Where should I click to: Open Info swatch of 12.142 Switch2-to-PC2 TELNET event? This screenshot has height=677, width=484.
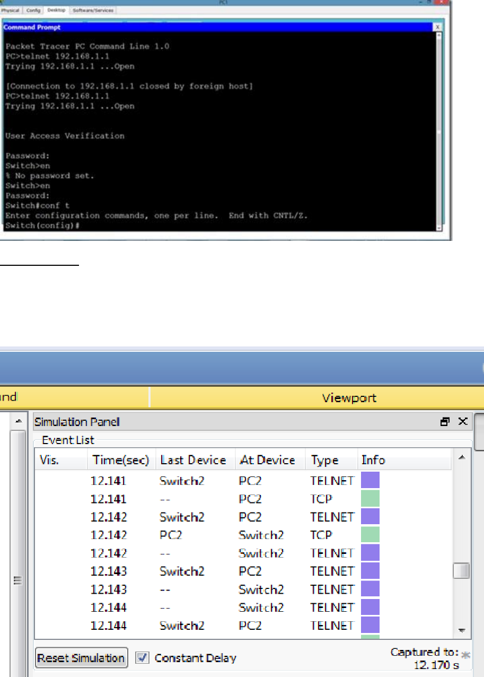pos(370,517)
